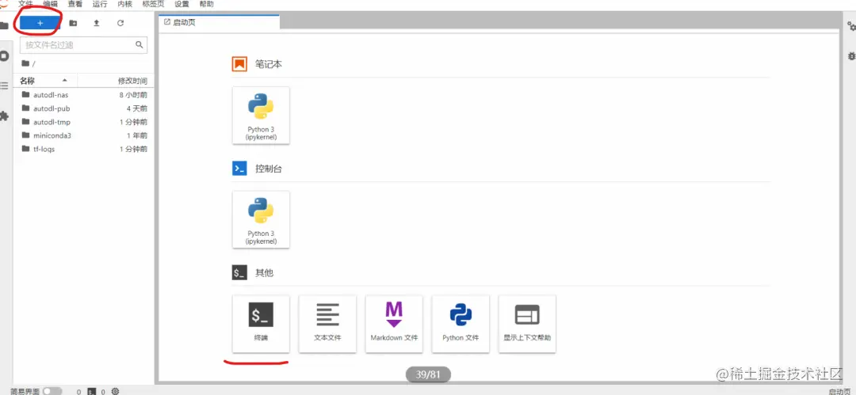Screen dimensions: 856x395
Task: Click the upload files icon
Action: pyautogui.click(x=97, y=23)
